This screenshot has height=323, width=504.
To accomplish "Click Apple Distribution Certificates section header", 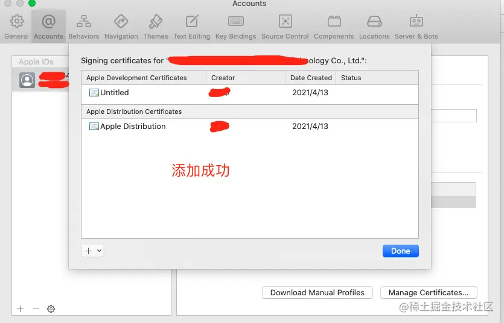I will click(250, 111).
